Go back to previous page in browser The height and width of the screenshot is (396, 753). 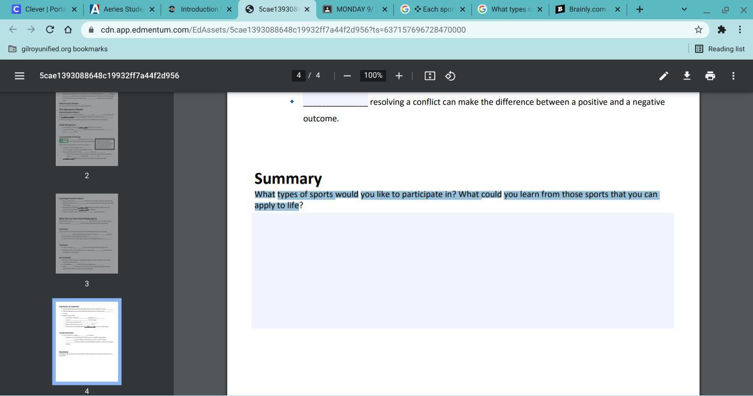(x=13, y=30)
